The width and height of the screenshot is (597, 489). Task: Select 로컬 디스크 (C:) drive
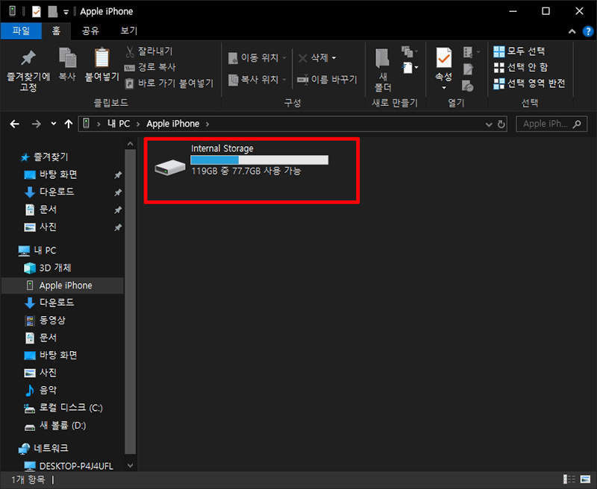(71, 408)
